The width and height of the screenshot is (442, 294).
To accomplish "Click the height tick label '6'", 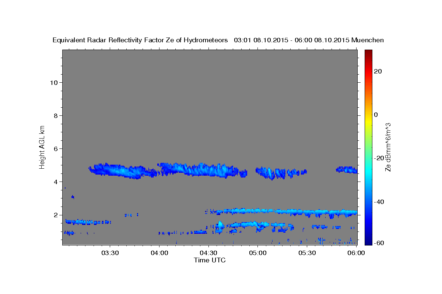I will [x=56, y=148].
